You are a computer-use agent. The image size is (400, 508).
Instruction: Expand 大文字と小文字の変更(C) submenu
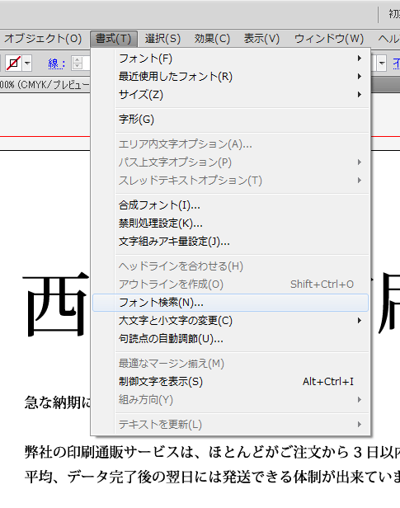tap(231, 321)
